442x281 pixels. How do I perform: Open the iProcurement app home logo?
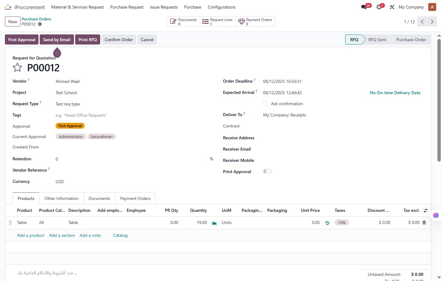[x=8, y=7]
